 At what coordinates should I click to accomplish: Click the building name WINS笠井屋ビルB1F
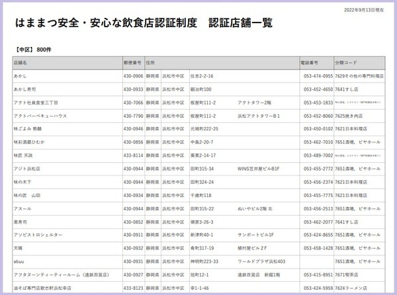tap(259, 169)
